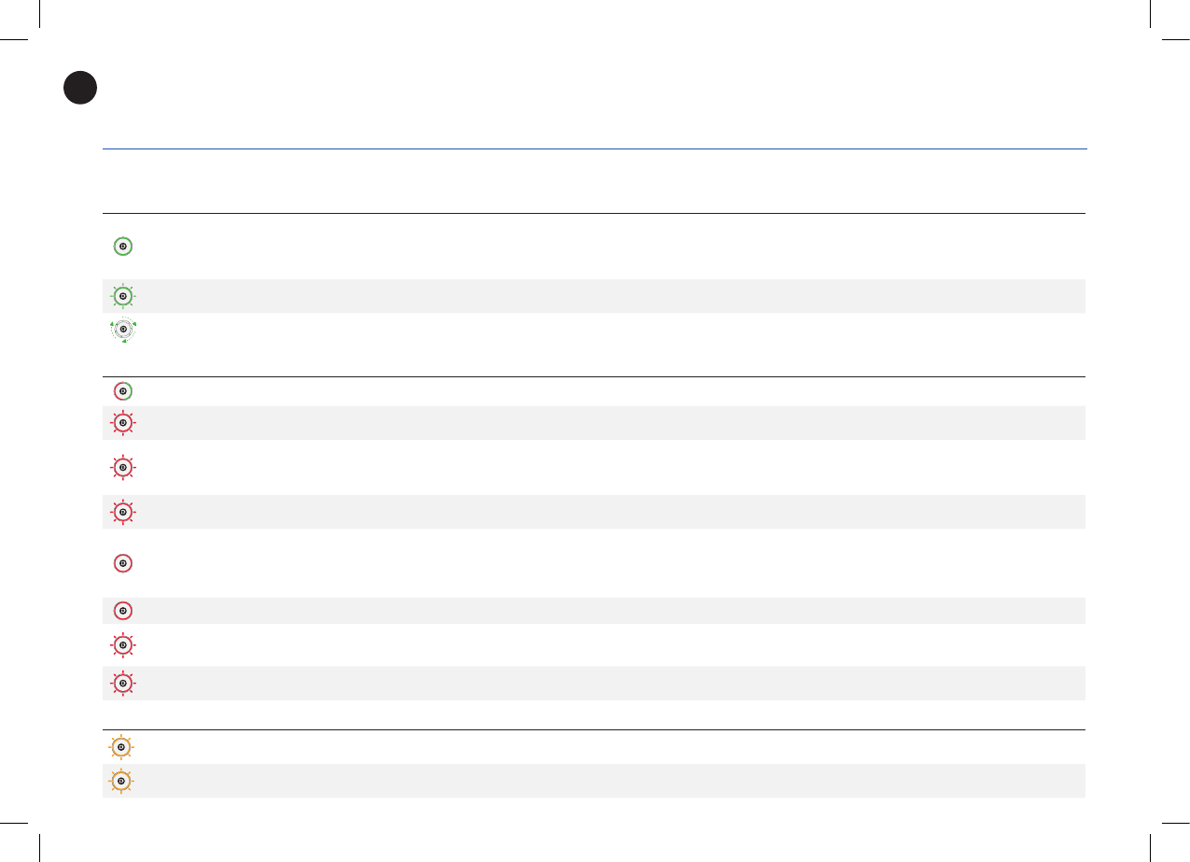Click the empty header band between top lines

(x=594, y=181)
